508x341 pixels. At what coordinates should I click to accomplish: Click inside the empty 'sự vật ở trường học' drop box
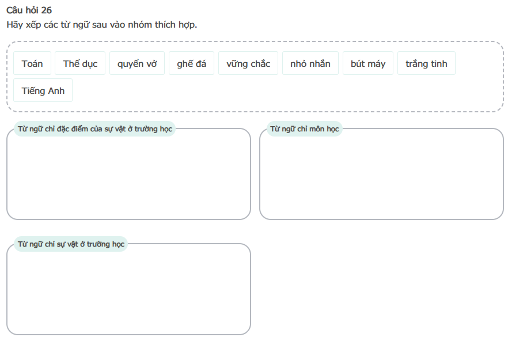pyautogui.click(x=128, y=294)
